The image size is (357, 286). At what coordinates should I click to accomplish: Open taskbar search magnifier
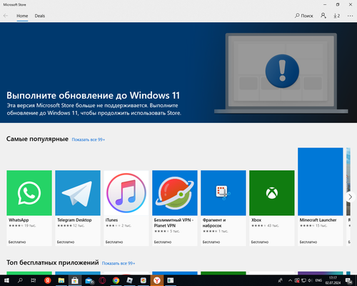[20, 280]
